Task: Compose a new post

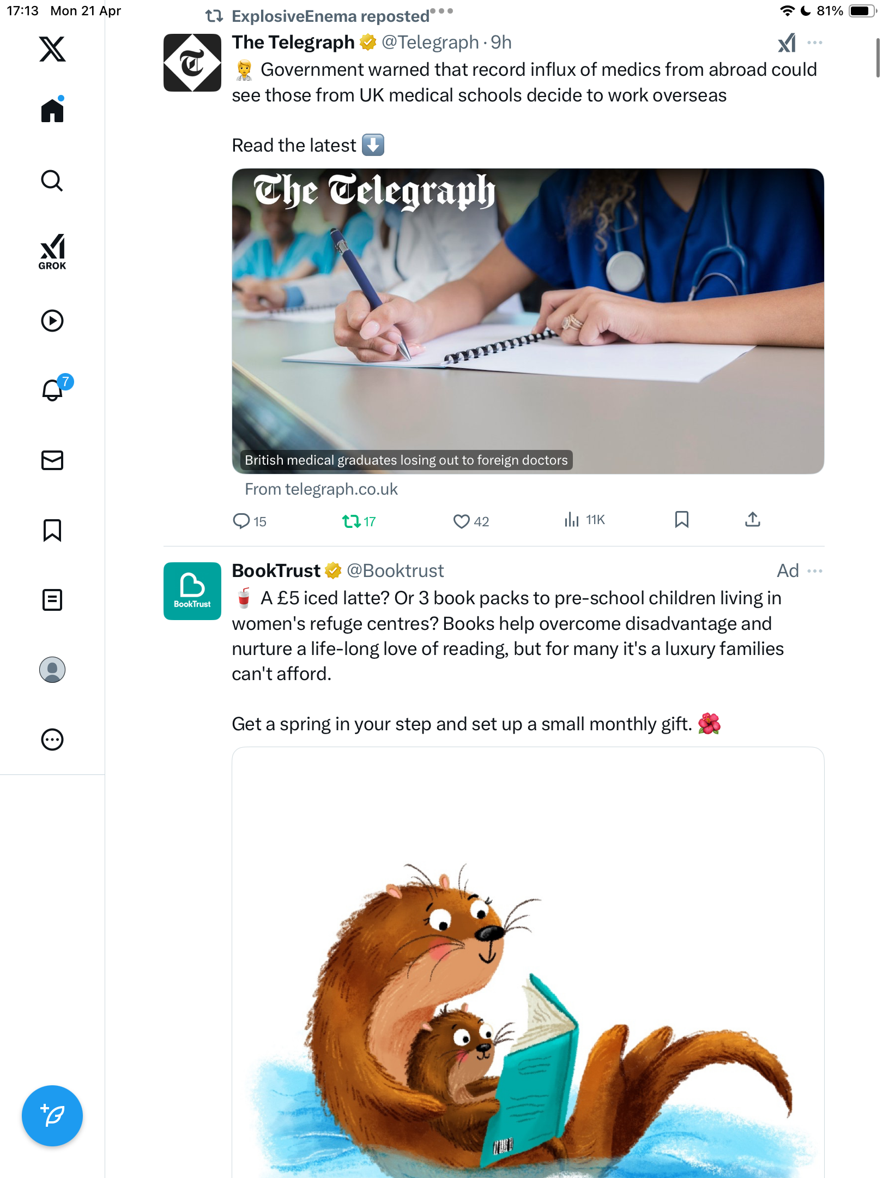Action: coord(52,1116)
